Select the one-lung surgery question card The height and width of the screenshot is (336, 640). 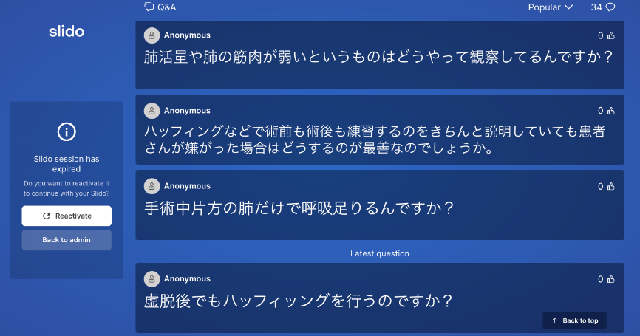click(380, 205)
